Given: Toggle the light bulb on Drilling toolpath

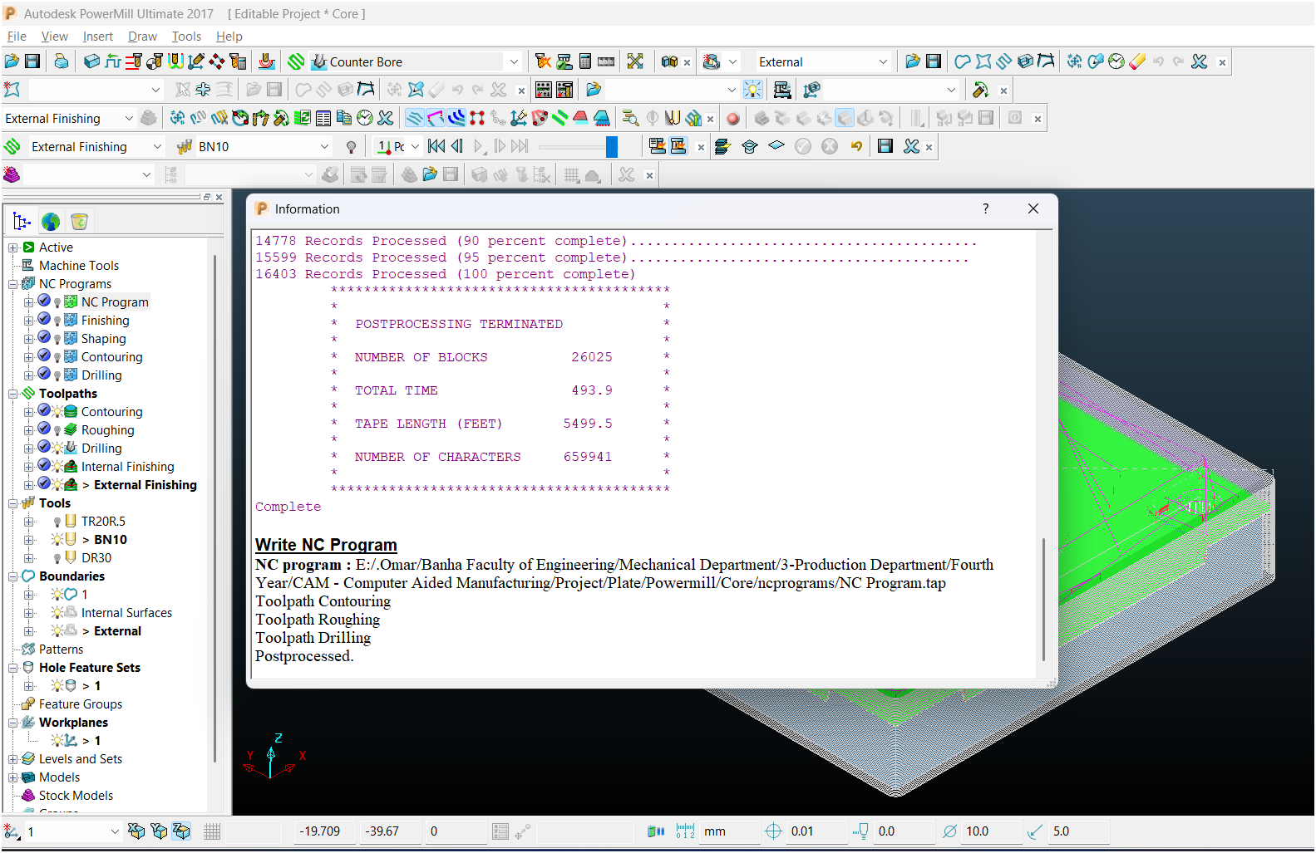Looking at the screenshot, I should pos(57,449).
